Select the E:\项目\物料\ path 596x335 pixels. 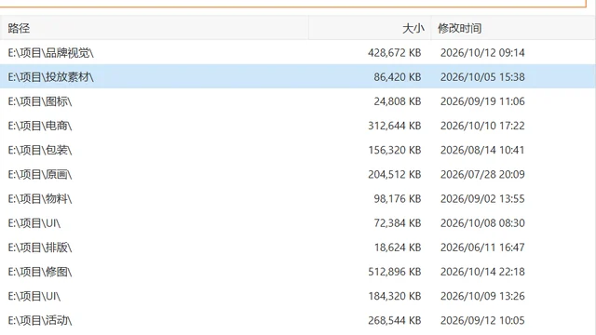(x=40, y=198)
